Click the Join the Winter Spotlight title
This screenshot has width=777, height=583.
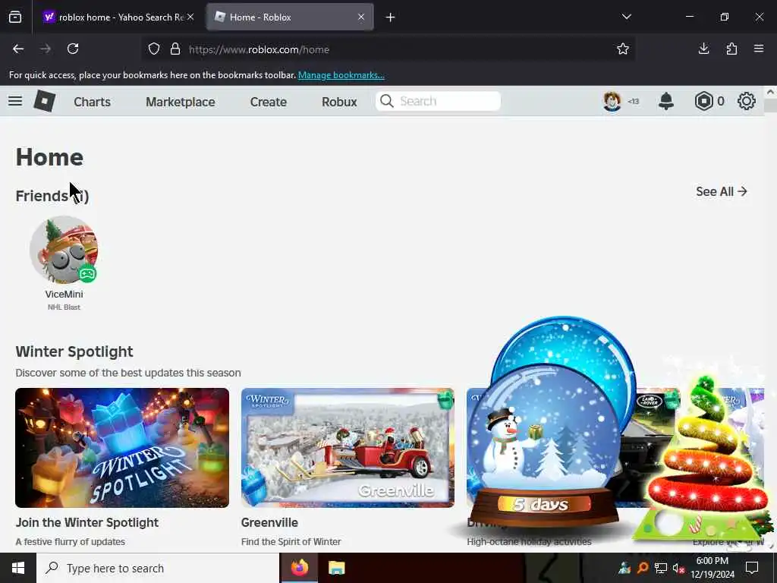point(87,522)
